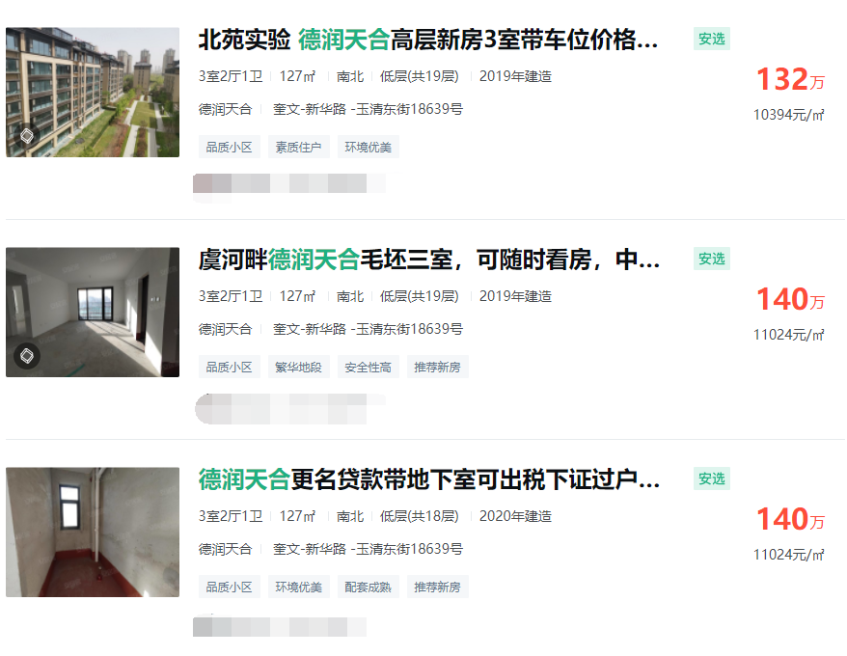Click the blurred agent info under second listing
The height and width of the screenshot is (656, 847).
(289, 409)
